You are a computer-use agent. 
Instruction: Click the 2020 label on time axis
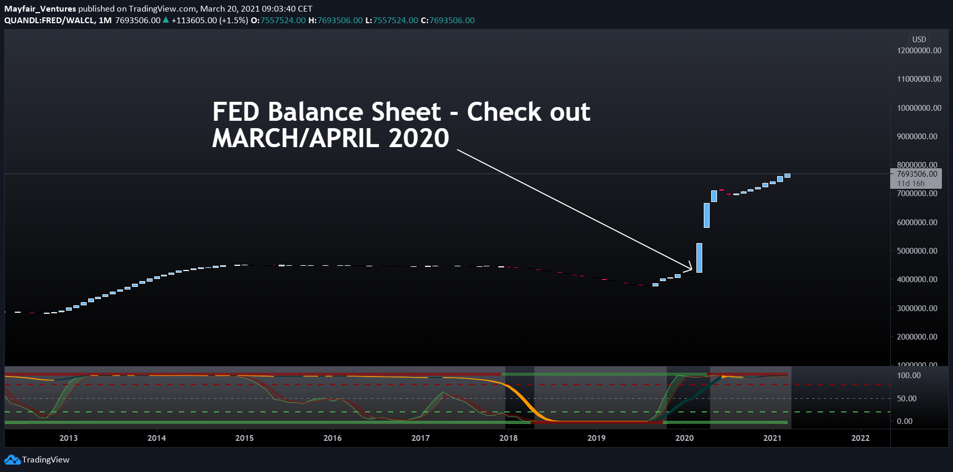pos(685,438)
